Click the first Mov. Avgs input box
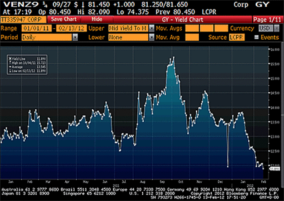Image resolution: width=284 pixels, height=201 pixels. (x=192, y=28)
